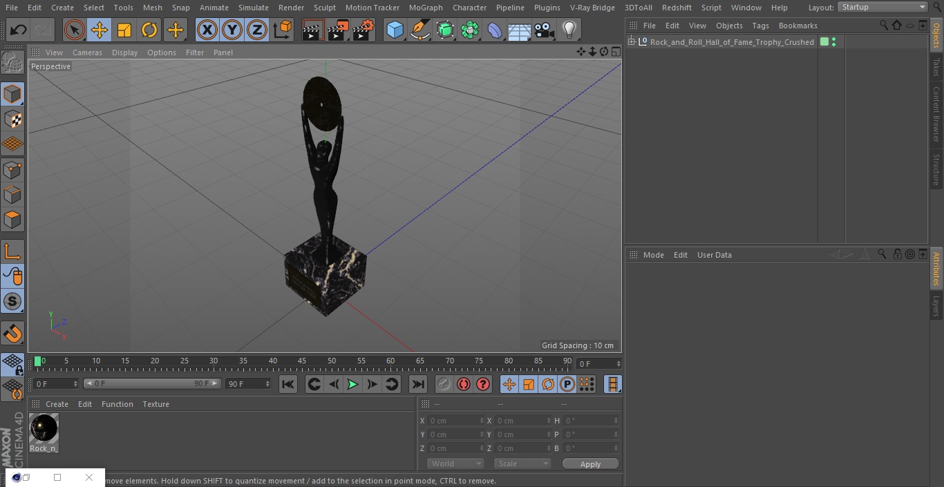Image resolution: width=944 pixels, height=487 pixels.
Task: Click the X position input field
Action: point(456,421)
